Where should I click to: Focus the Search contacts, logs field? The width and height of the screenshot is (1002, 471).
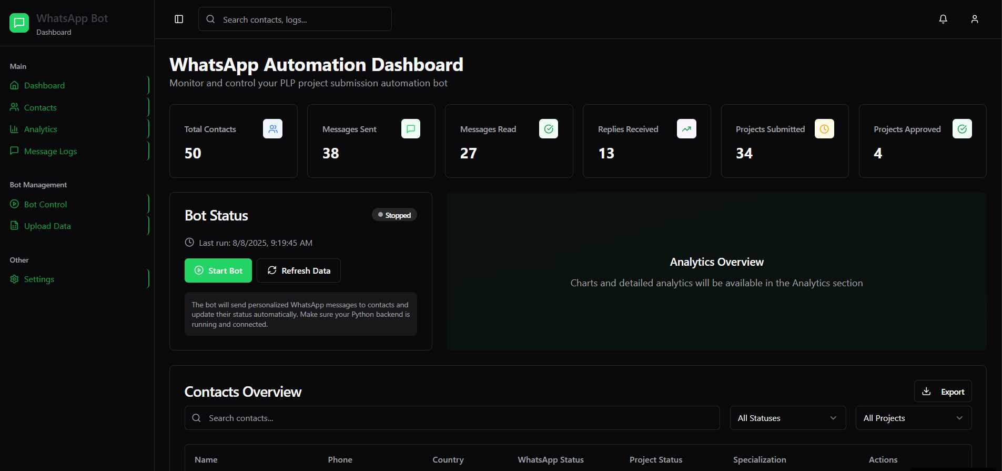click(x=295, y=19)
